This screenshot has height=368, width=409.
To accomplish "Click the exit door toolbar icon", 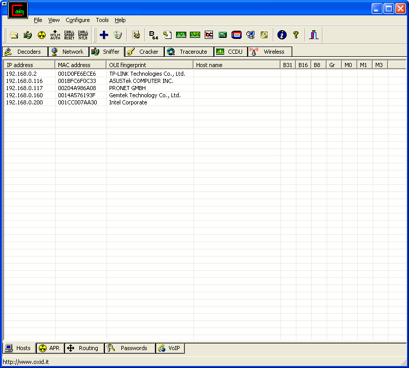I will pos(314,35).
